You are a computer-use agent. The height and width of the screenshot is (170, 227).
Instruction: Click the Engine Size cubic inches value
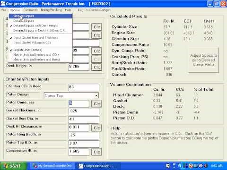click(x=169, y=33)
